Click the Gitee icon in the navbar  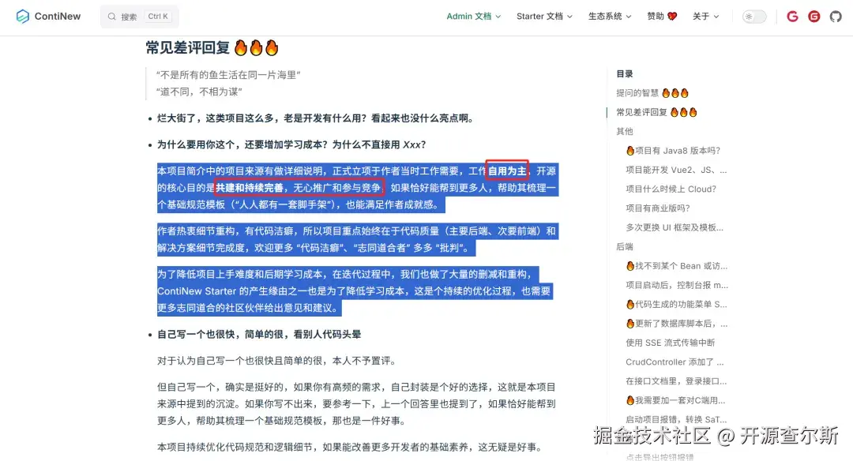click(x=814, y=16)
